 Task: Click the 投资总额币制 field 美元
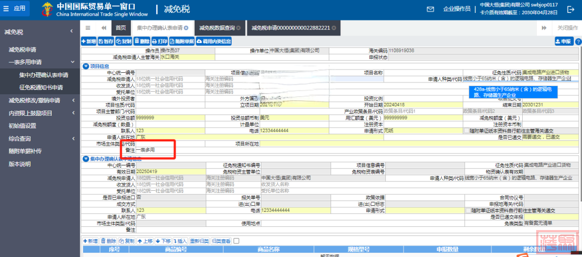[294, 117]
